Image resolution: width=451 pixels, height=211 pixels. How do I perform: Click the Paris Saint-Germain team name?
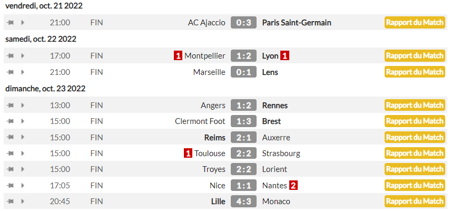click(x=297, y=23)
